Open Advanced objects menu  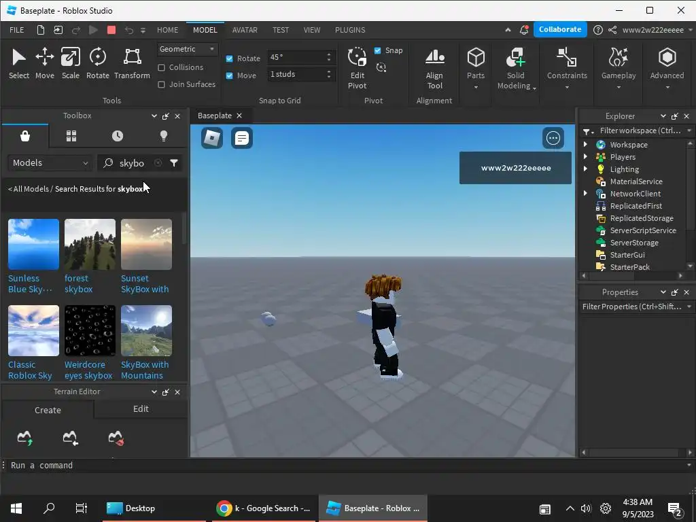coord(667,68)
